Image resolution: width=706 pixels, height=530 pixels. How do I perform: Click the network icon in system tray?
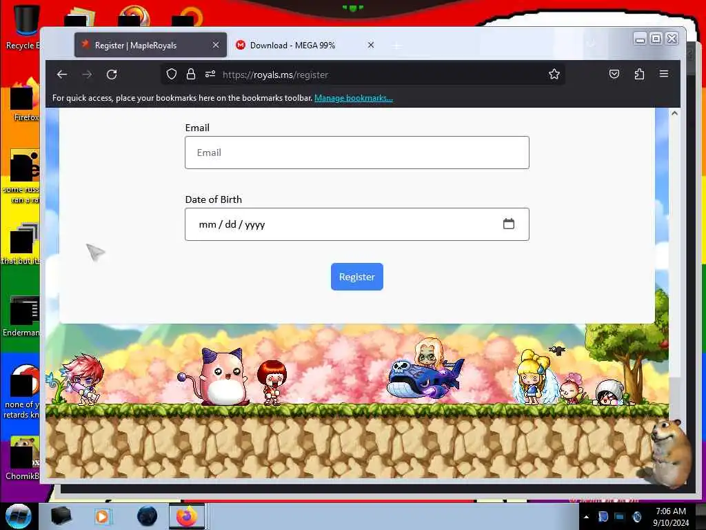point(620,516)
